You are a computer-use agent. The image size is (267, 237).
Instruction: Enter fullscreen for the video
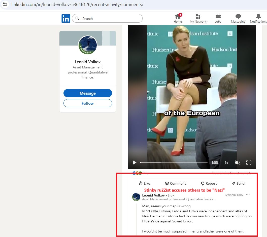point(249,163)
